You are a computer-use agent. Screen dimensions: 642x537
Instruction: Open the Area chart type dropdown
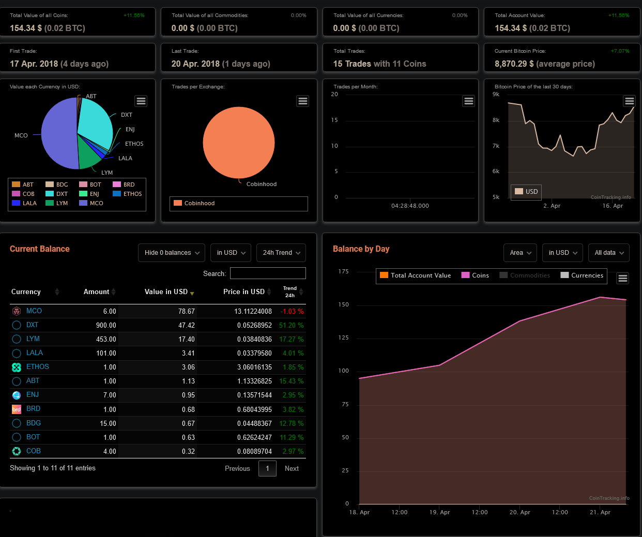pos(520,253)
